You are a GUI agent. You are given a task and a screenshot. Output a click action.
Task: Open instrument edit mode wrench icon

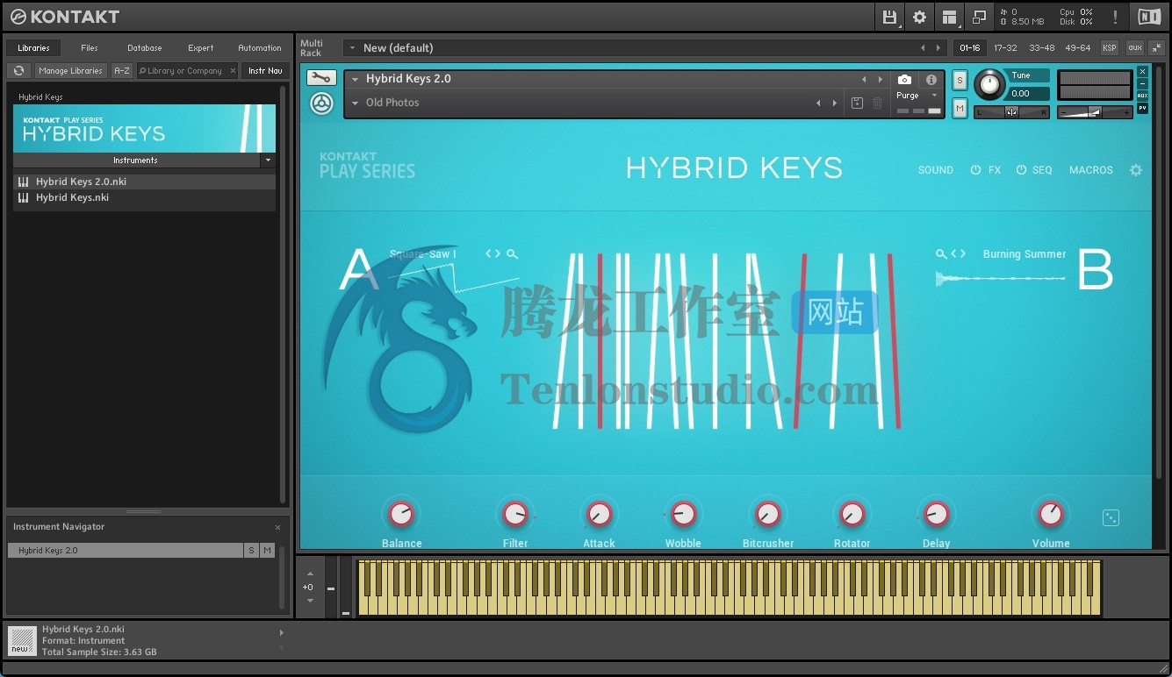point(321,78)
